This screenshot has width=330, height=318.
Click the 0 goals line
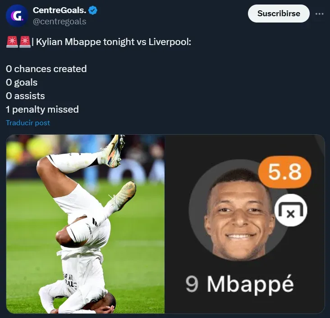(22, 82)
